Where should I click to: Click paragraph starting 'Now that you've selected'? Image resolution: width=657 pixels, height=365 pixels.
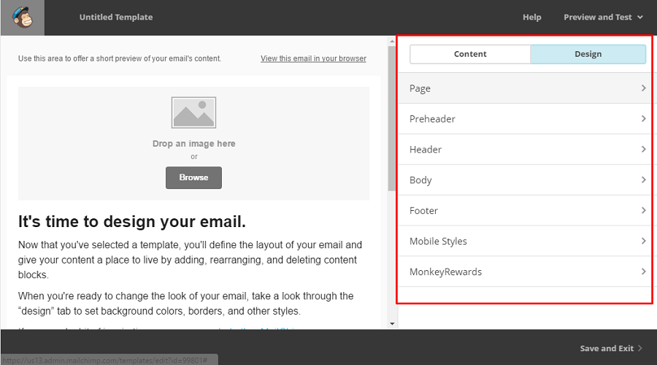pos(190,260)
